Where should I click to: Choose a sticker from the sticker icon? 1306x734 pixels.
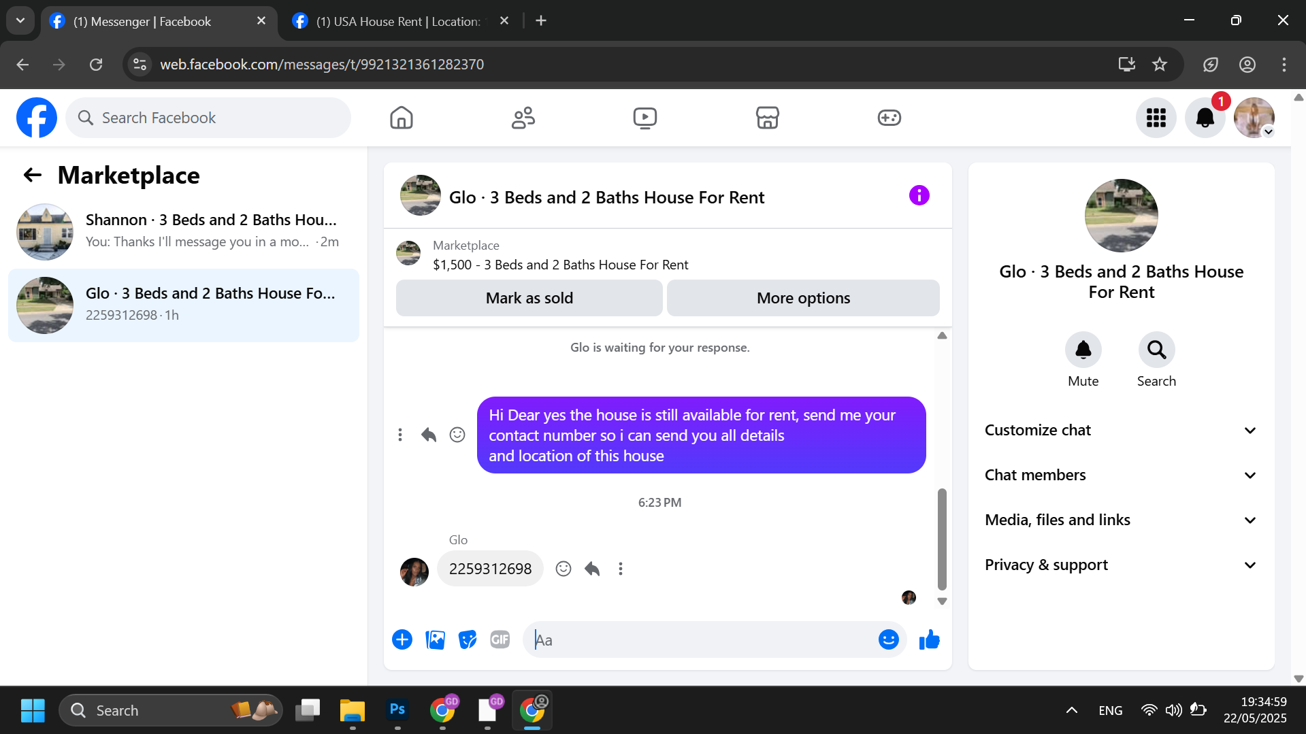(x=468, y=640)
